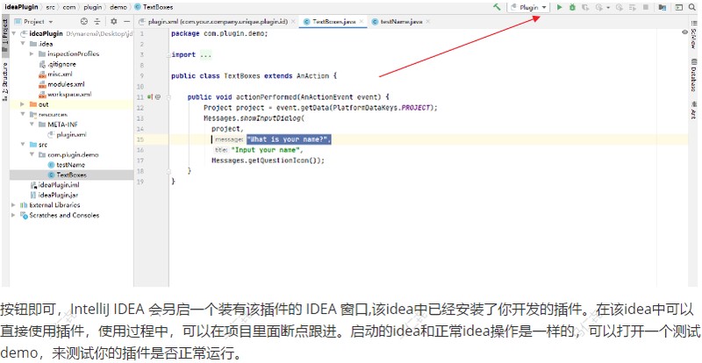Open the Database side tool window
702x363 pixels.
[693, 75]
